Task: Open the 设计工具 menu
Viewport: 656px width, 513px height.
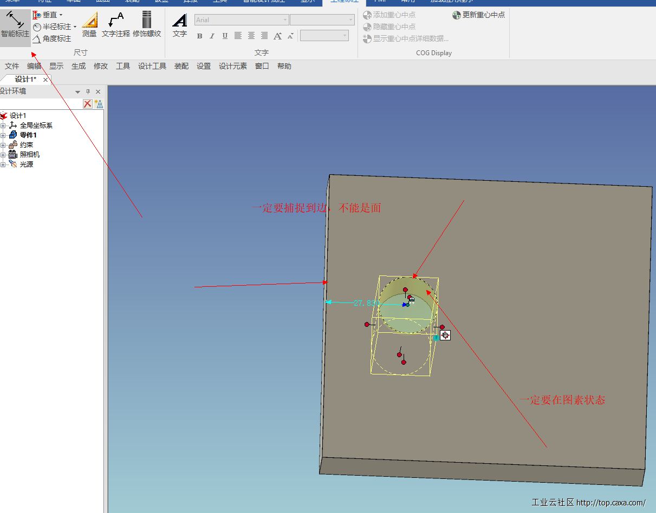Action: 152,66
